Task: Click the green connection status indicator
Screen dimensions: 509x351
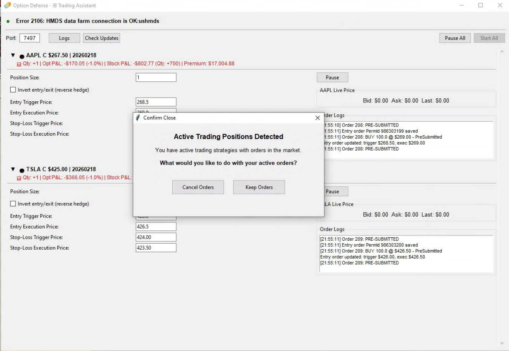Action: [x=8, y=21]
